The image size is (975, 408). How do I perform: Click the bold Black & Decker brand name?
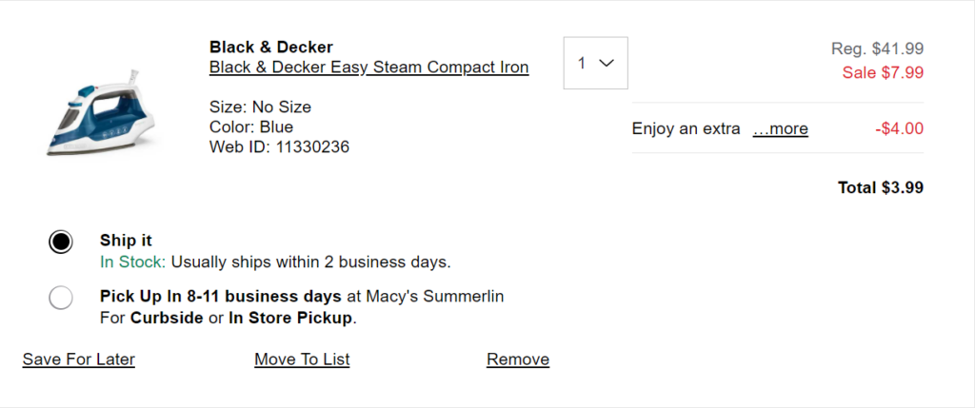[x=270, y=47]
